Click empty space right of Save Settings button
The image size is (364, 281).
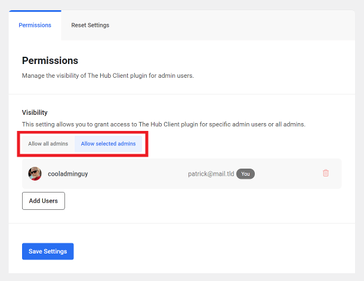(x=209, y=251)
